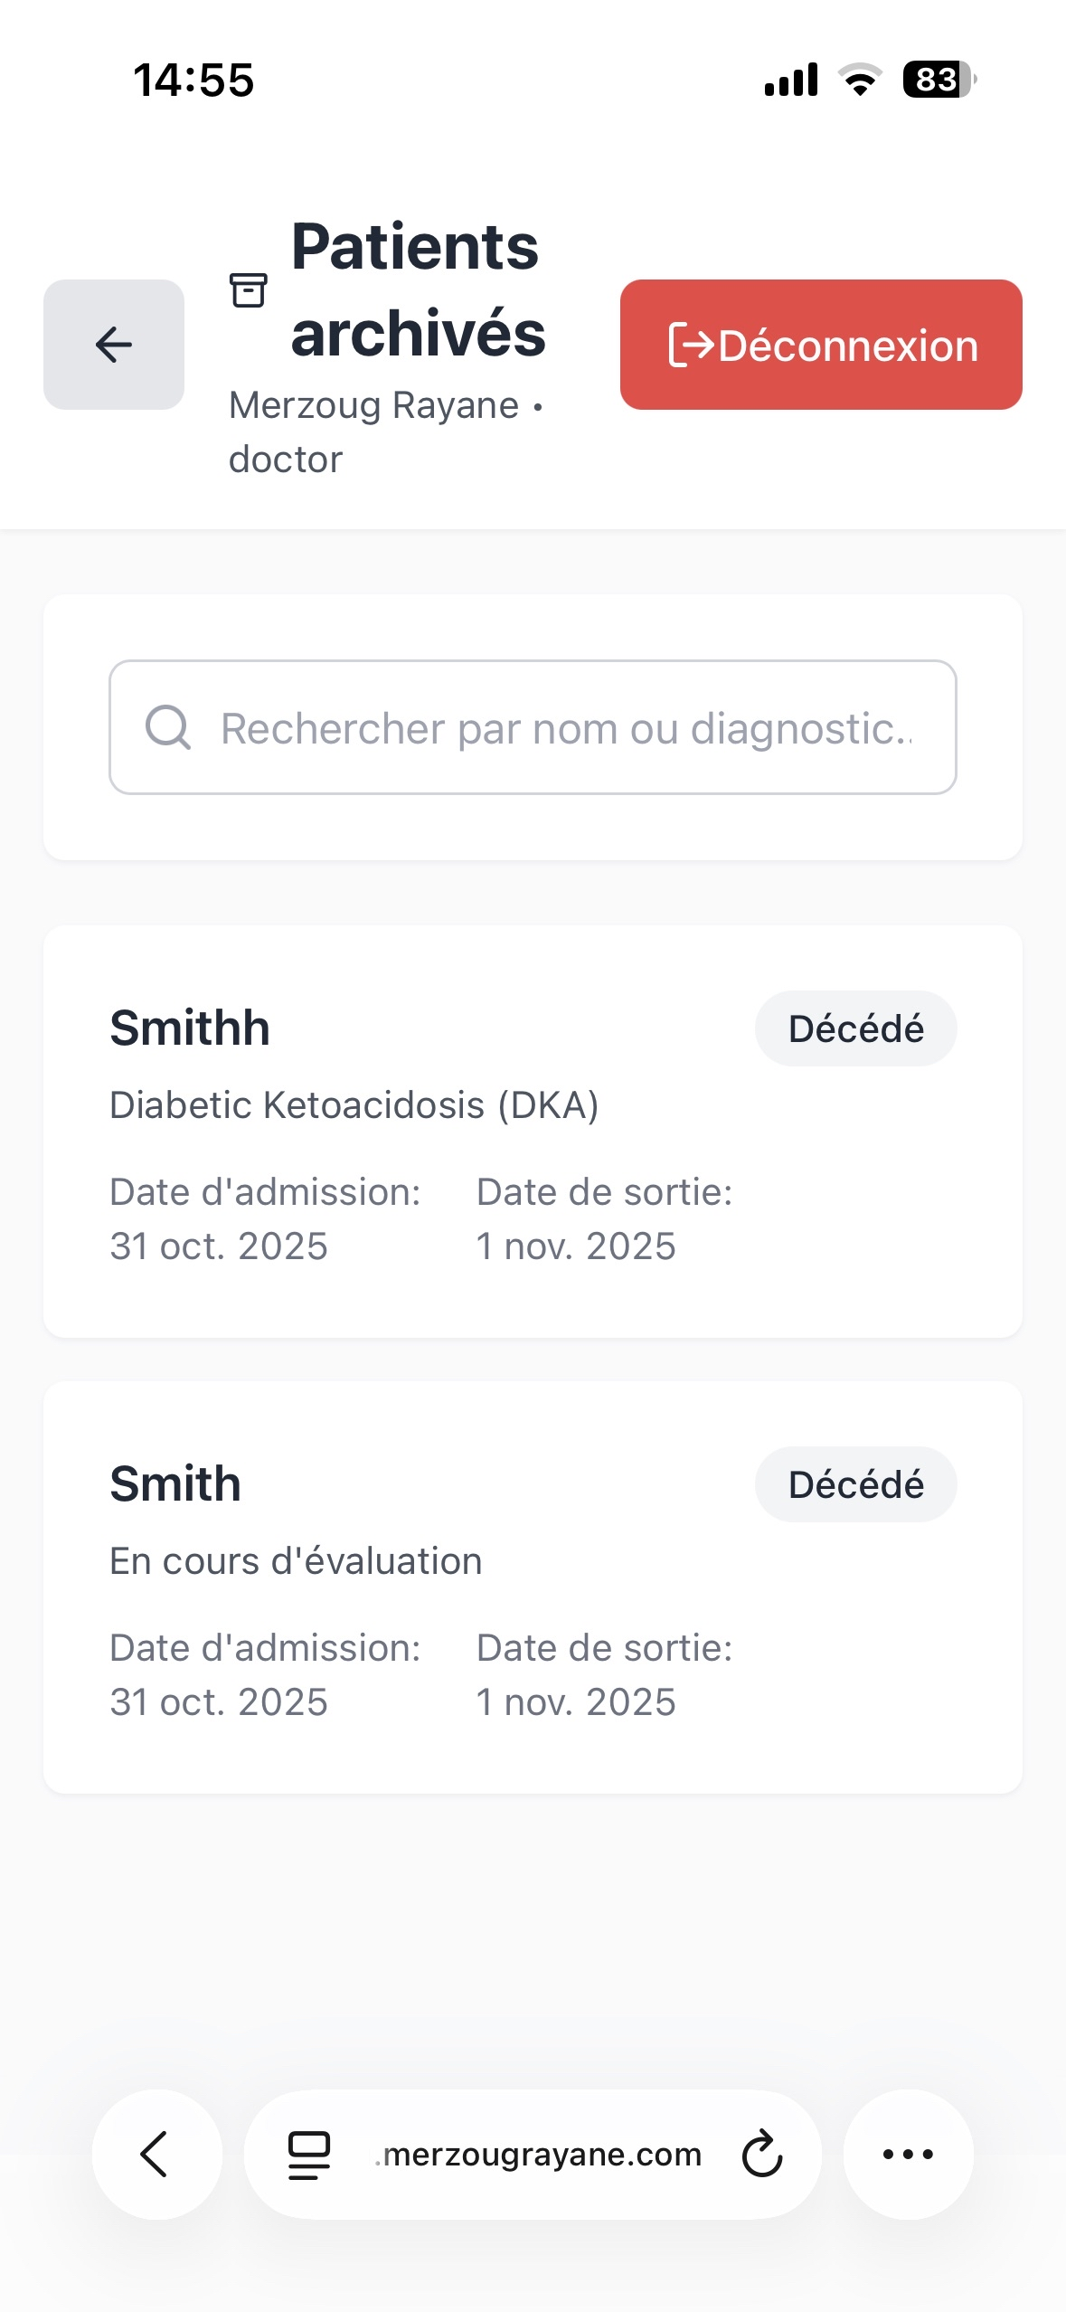Tap the Patients archivés page title

[418, 289]
